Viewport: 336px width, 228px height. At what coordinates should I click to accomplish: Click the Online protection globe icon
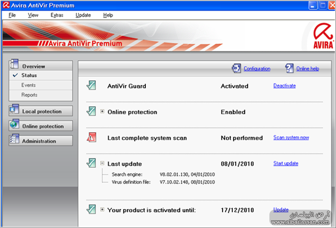point(14,124)
